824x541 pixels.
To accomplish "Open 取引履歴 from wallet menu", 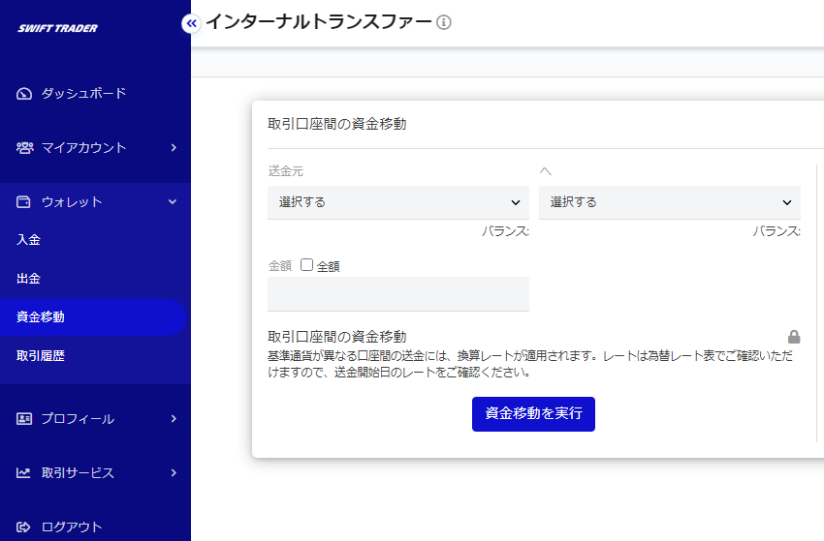I will coord(41,356).
